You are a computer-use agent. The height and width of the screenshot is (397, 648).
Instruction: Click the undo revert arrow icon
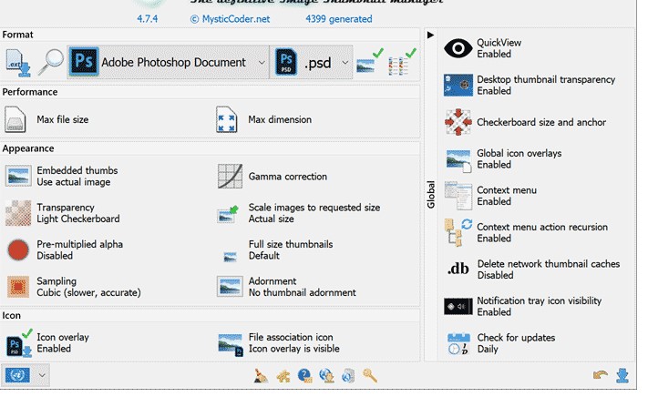pyautogui.click(x=600, y=375)
